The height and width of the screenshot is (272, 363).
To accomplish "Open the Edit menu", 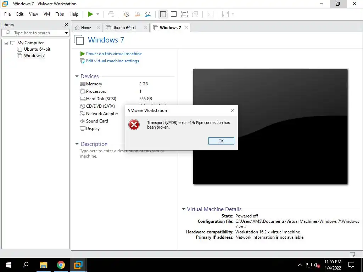I will click(x=20, y=14).
